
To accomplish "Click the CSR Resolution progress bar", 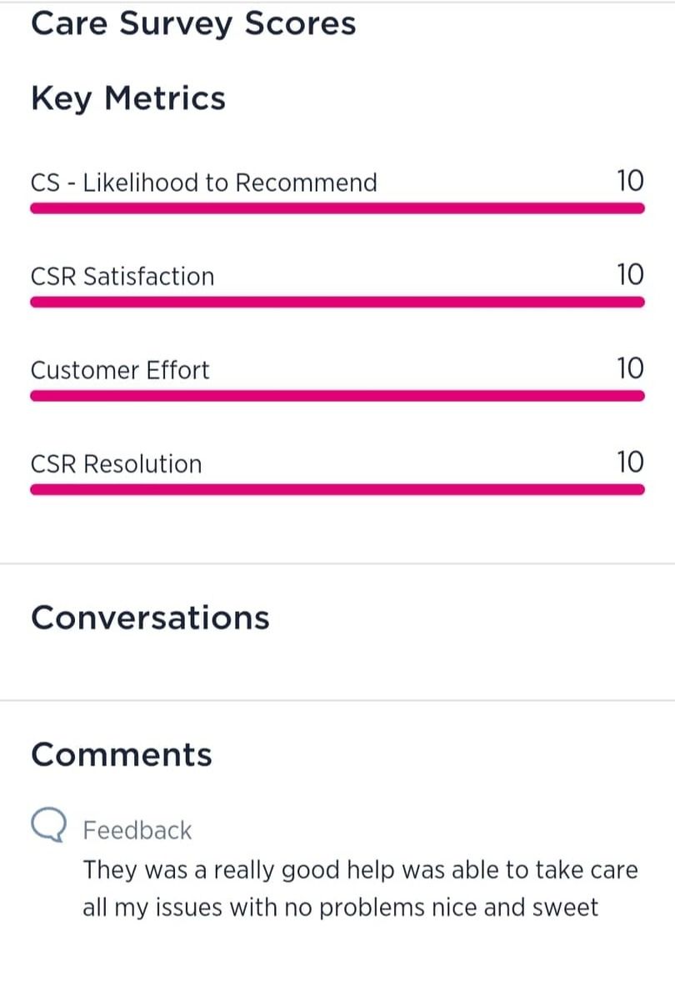I will [x=337, y=489].
